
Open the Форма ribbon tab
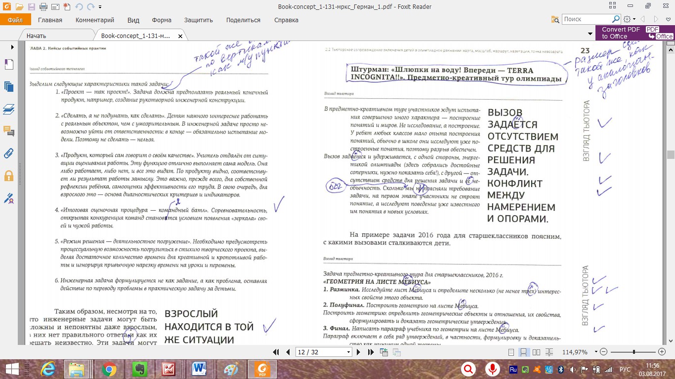(x=162, y=20)
